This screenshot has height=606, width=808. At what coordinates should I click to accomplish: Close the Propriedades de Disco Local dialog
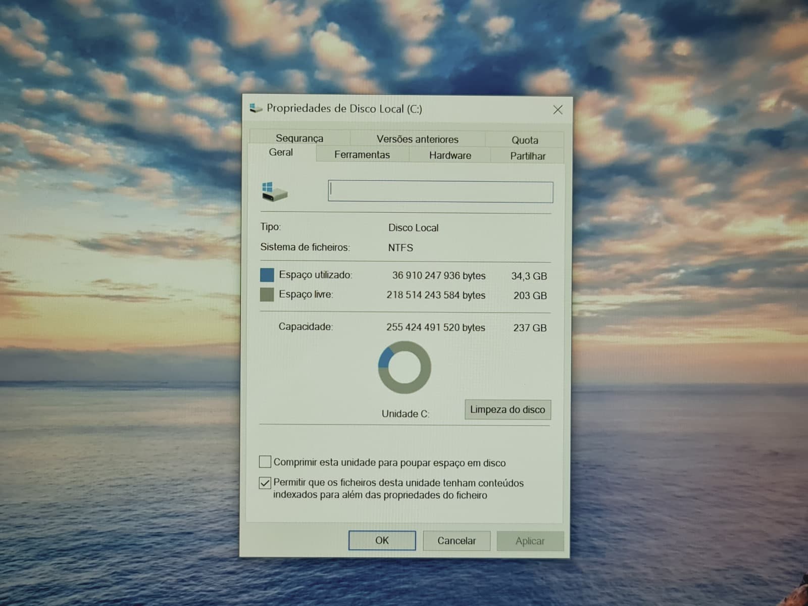click(x=558, y=110)
